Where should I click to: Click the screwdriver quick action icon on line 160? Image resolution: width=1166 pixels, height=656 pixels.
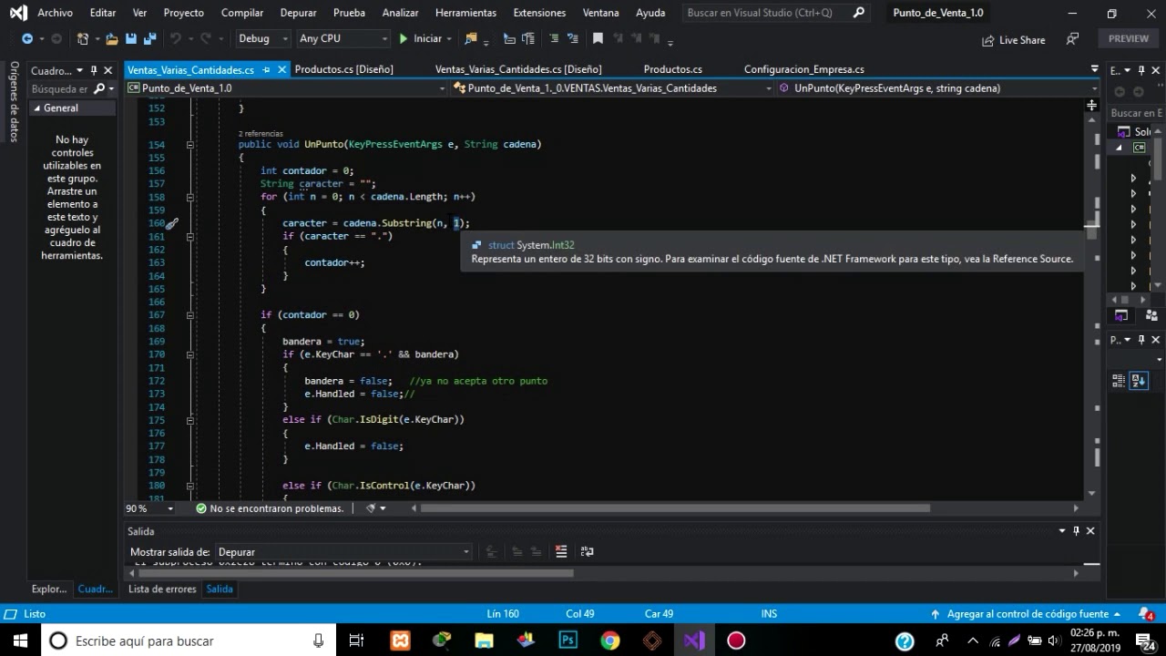[171, 223]
